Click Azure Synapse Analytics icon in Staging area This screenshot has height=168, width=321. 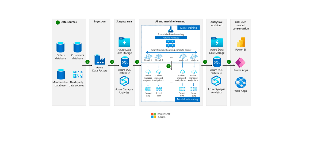[x=124, y=81]
